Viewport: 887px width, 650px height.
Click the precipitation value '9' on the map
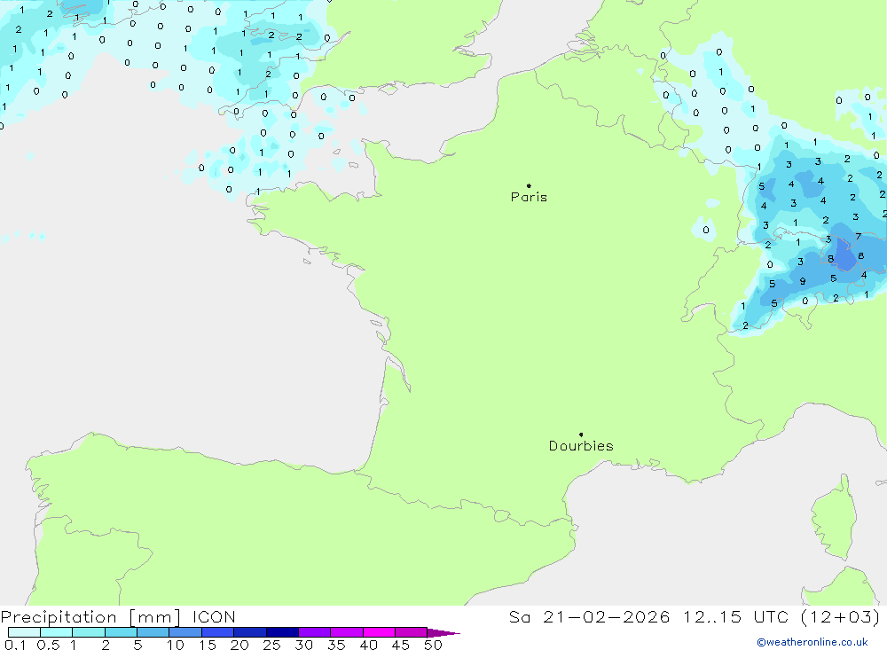[x=802, y=281]
